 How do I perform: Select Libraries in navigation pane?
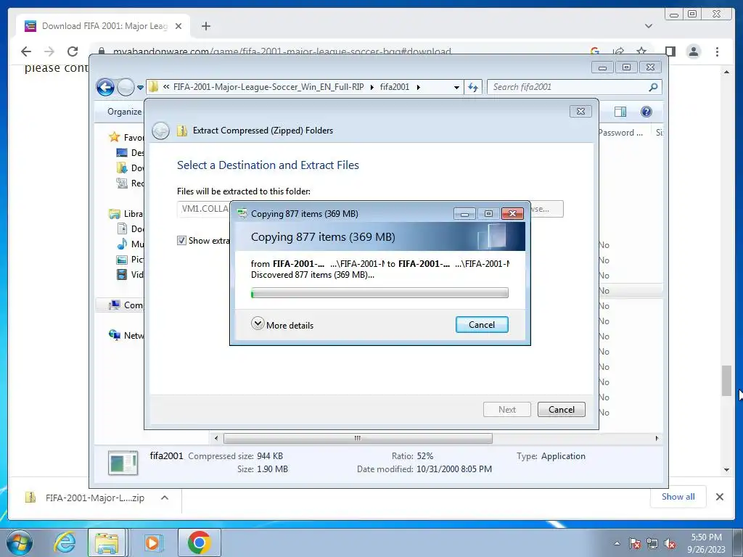(127, 214)
